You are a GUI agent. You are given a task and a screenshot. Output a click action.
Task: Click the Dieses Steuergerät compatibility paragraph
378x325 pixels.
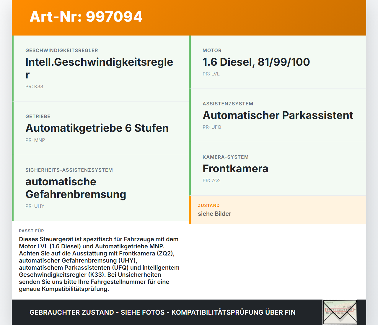(x=100, y=264)
